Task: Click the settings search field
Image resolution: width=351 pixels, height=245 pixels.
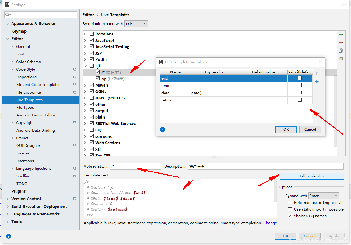Action: [41, 15]
